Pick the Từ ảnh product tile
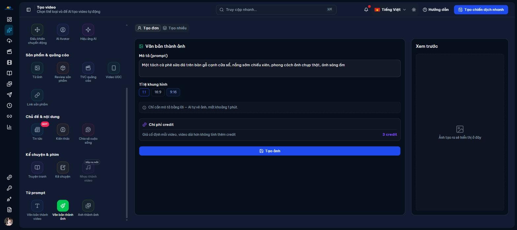Image resolution: width=517 pixels, height=230 pixels. click(37, 71)
